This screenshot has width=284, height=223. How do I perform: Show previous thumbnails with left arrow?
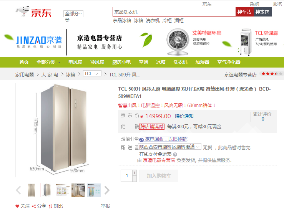click(18, 190)
